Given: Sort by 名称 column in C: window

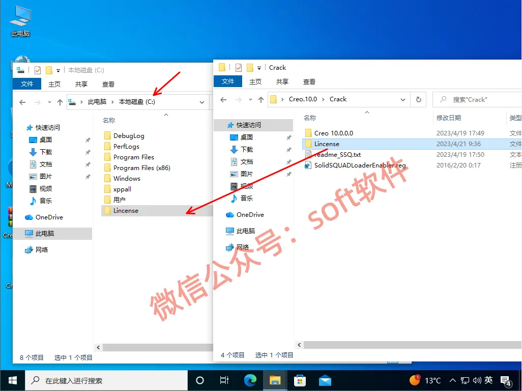Looking at the screenshot, I should pyautogui.click(x=109, y=121).
